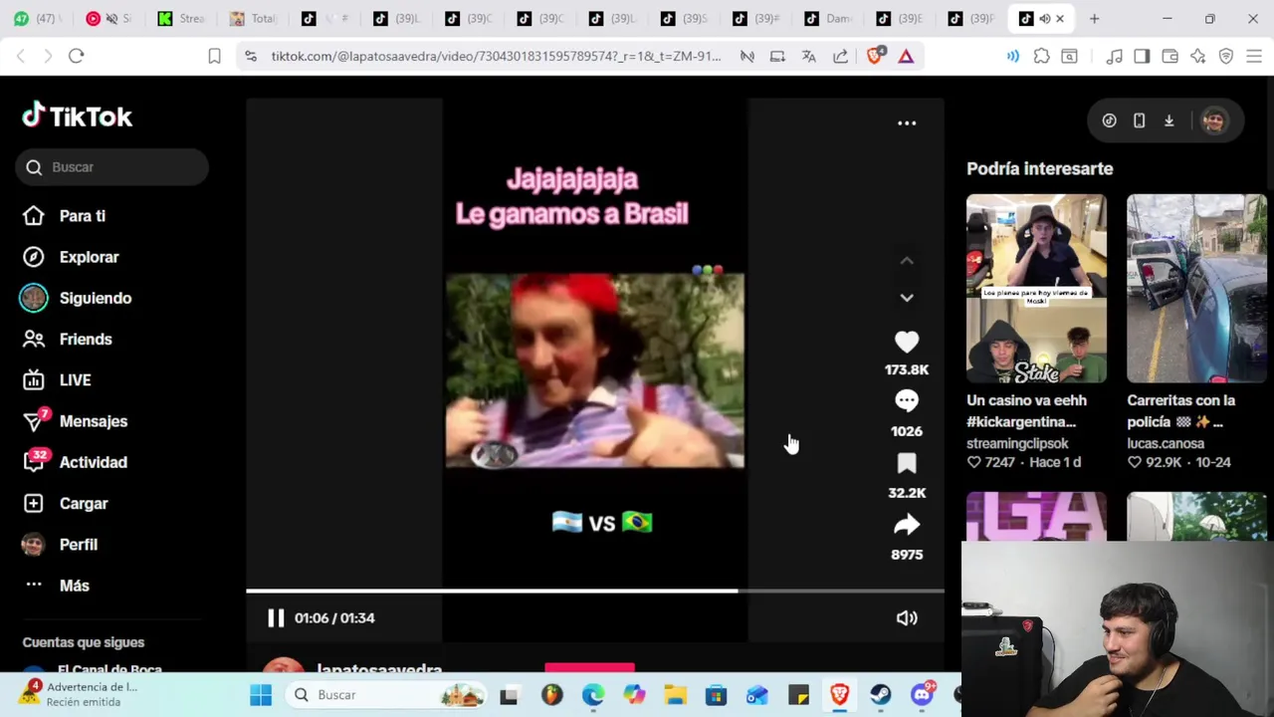Click the share page icon in the address bar
The width and height of the screenshot is (1274, 717).
840,56
